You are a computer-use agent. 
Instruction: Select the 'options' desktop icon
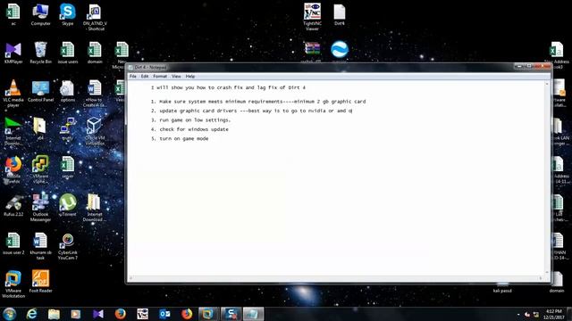pos(68,91)
